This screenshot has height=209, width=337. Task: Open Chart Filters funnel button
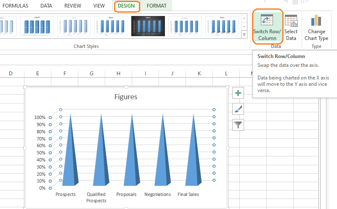[238, 124]
